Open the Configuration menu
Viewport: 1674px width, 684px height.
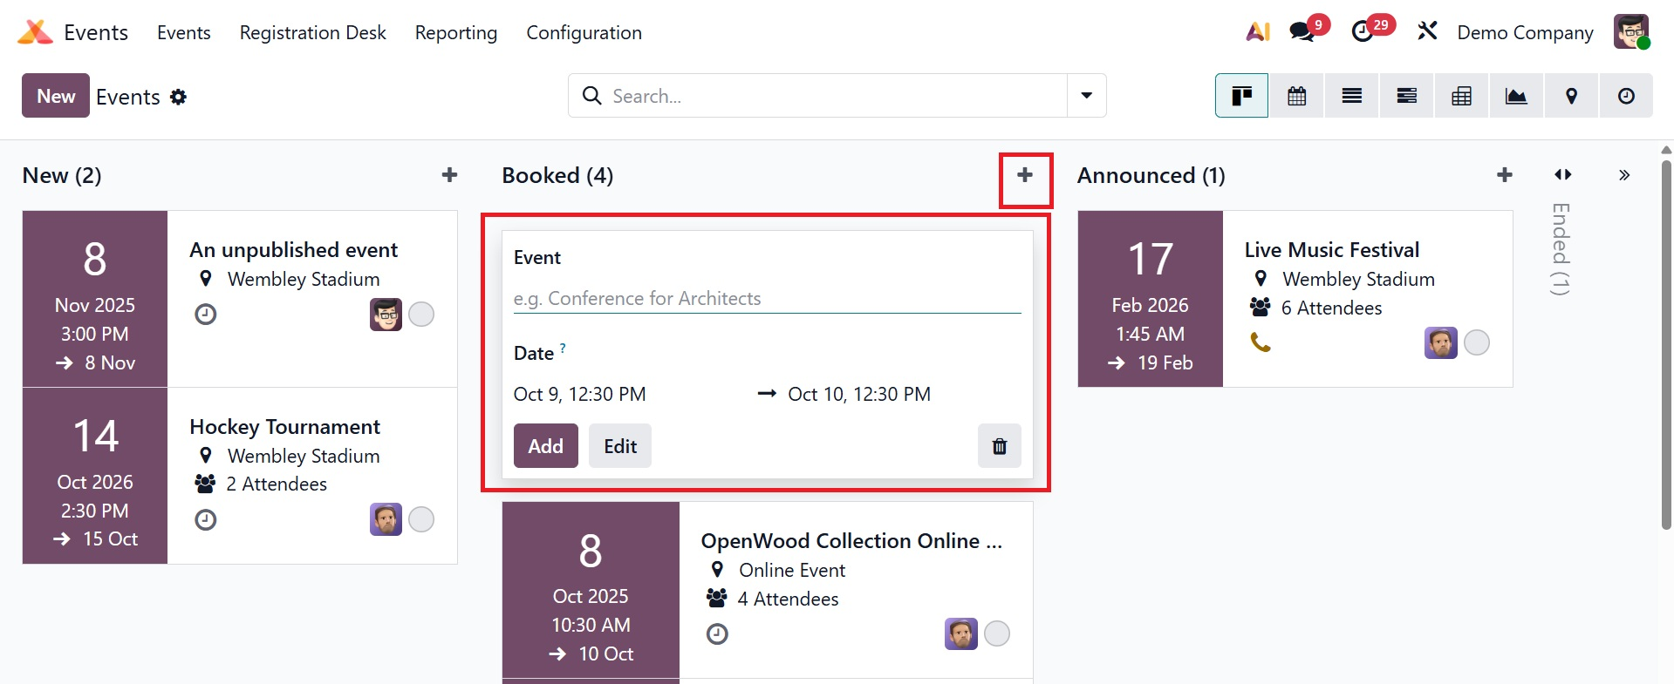584,32
